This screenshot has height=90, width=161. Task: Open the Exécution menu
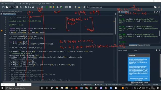(x=23, y=4)
